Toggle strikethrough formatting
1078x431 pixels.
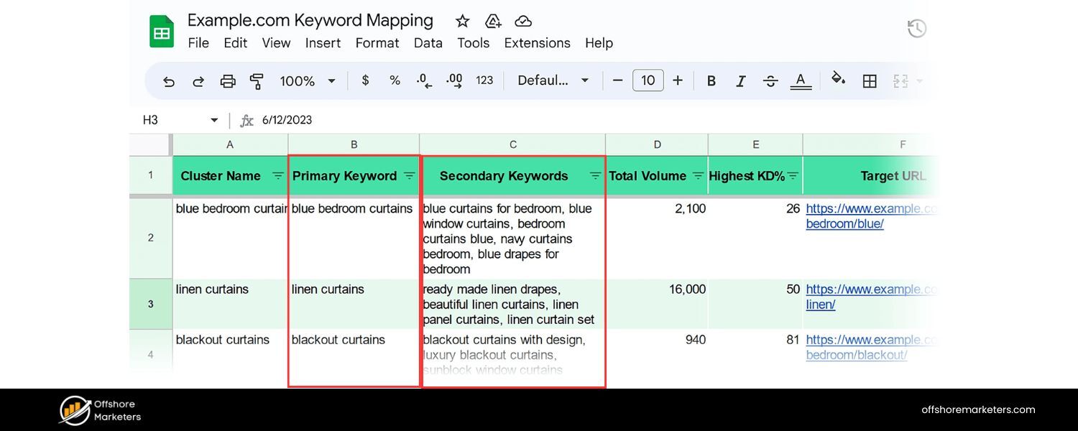point(770,80)
